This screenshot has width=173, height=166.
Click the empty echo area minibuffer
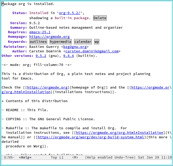[87, 162]
